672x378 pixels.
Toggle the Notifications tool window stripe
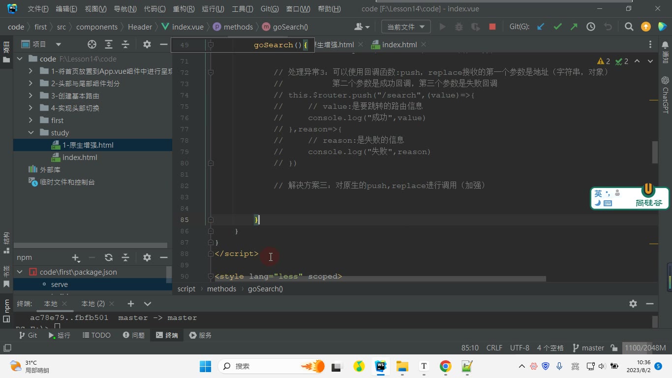pos(665,51)
